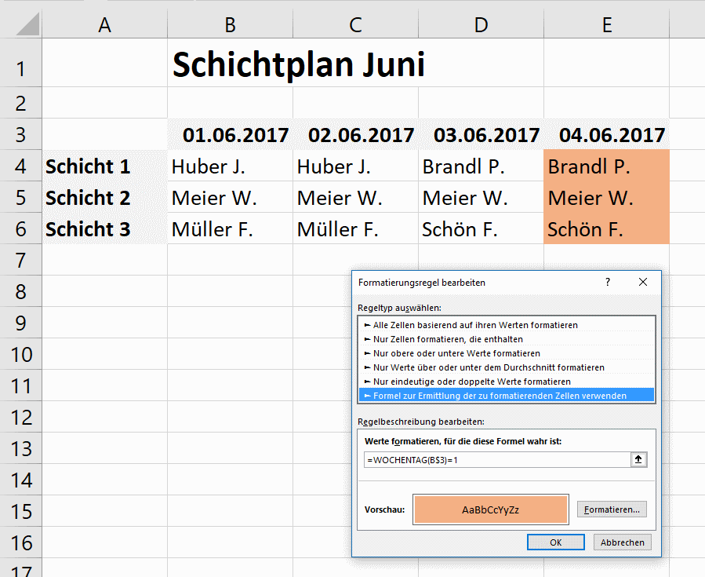Select row 1 header

click(x=20, y=63)
